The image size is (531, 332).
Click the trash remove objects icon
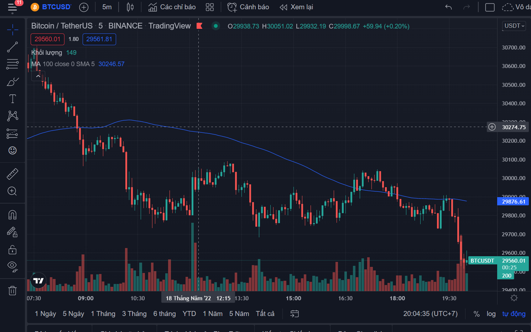click(x=12, y=291)
